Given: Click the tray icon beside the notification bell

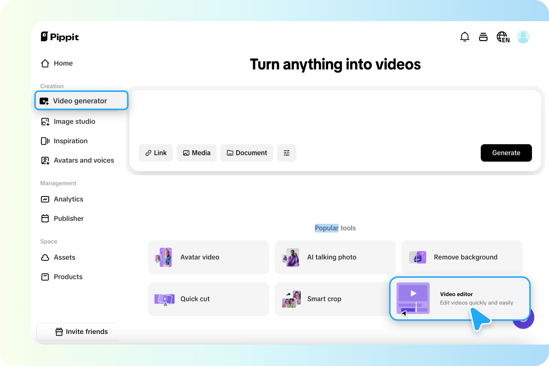Looking at the screenshot, I should 483,36.
